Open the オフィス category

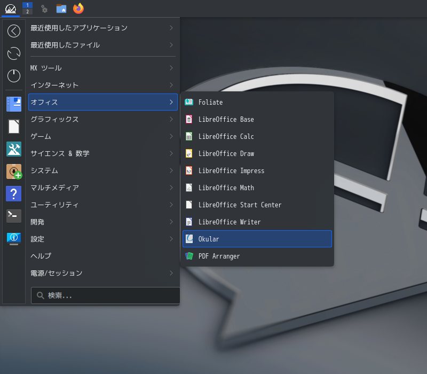coord(103,102)
